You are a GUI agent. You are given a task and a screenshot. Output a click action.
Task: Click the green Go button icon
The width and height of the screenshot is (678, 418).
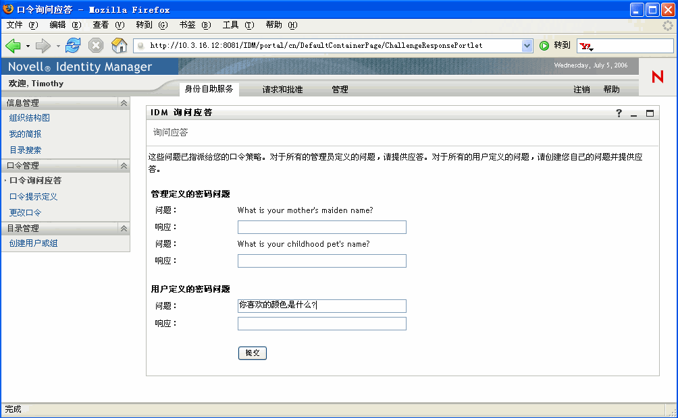pyautogui.click(x=544, y=45)
